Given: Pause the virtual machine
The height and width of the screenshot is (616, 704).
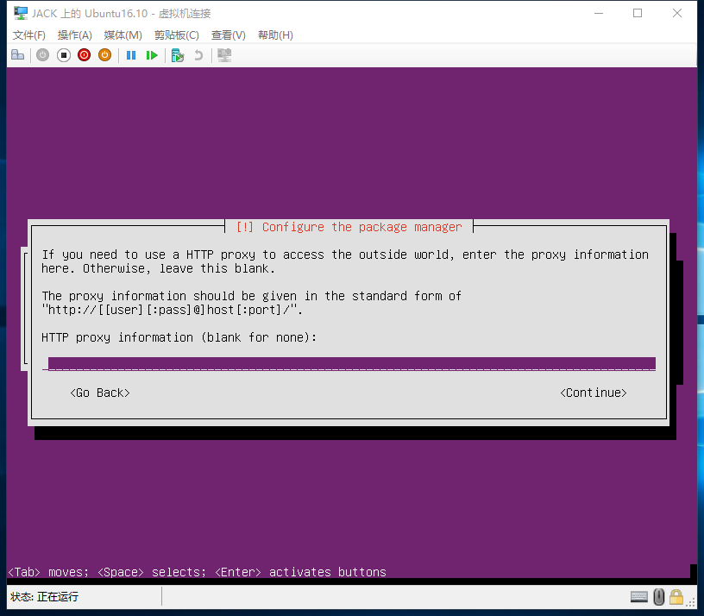Looking at the screenshot, I should [x=131, y=55].
